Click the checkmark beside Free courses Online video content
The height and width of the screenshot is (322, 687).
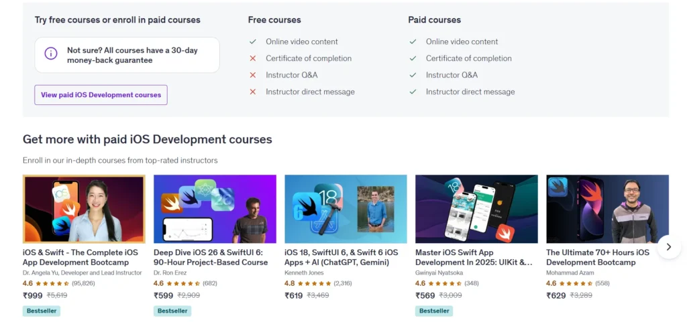[x=253, y=42]
